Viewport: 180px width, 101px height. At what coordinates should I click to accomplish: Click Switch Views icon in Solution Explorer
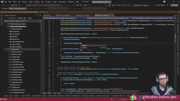(x=11, y=18)
